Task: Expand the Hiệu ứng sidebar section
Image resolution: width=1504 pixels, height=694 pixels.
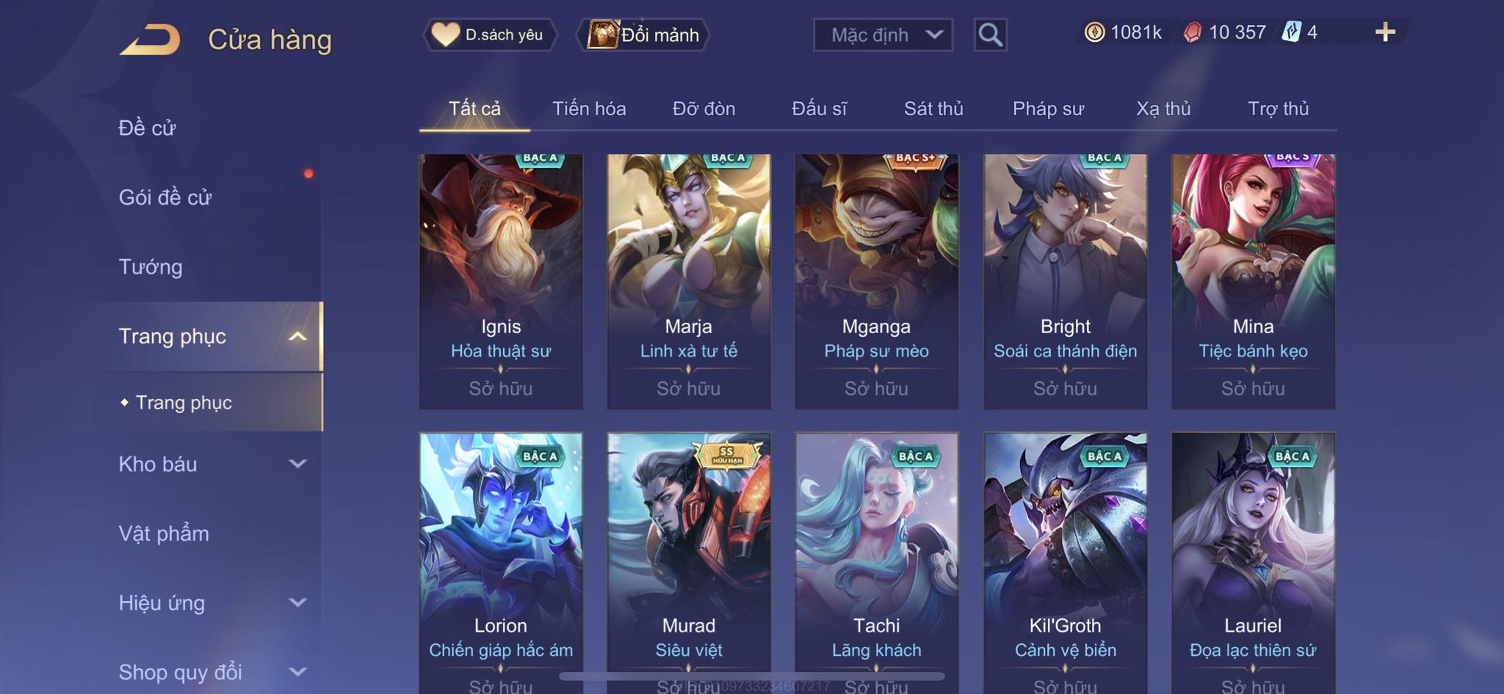Action: click(x=297, y=602)
